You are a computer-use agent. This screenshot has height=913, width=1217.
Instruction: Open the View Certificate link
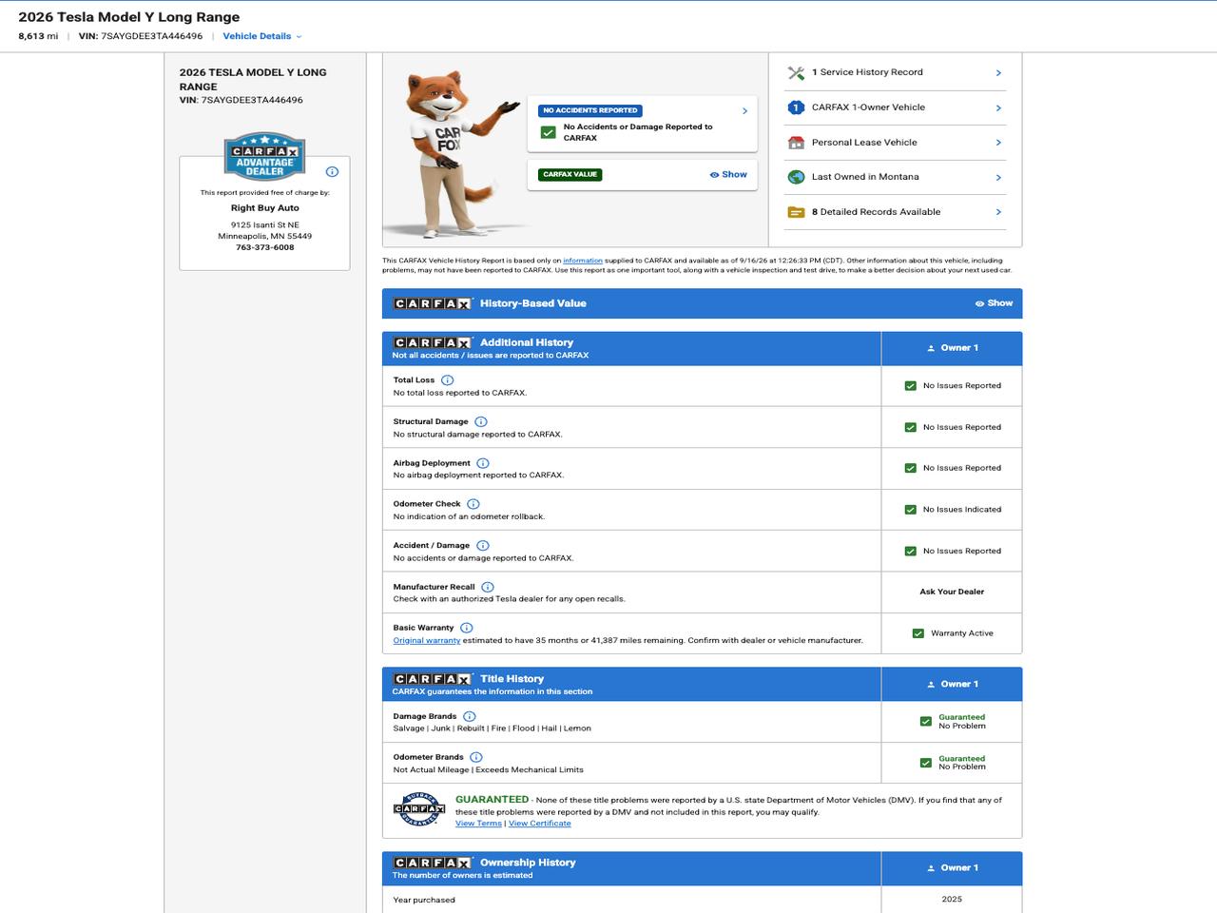pyautogui.click(x=540, y=824)
